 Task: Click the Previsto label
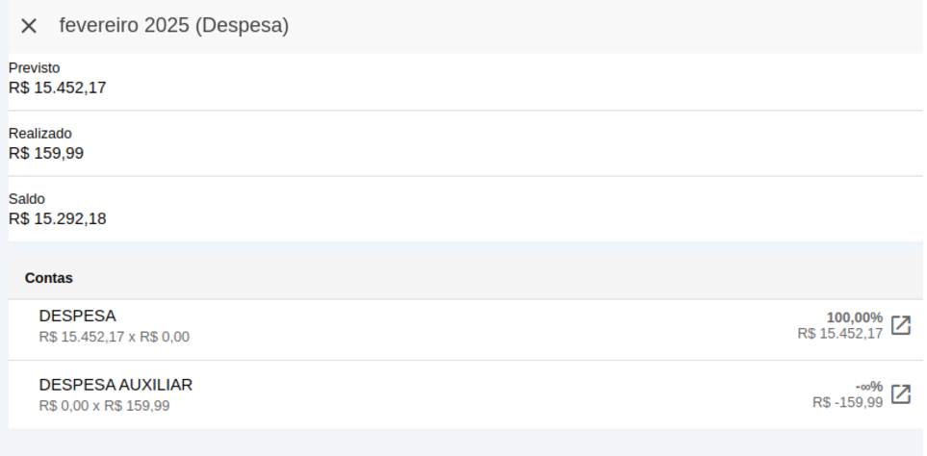tap(35, 68)
